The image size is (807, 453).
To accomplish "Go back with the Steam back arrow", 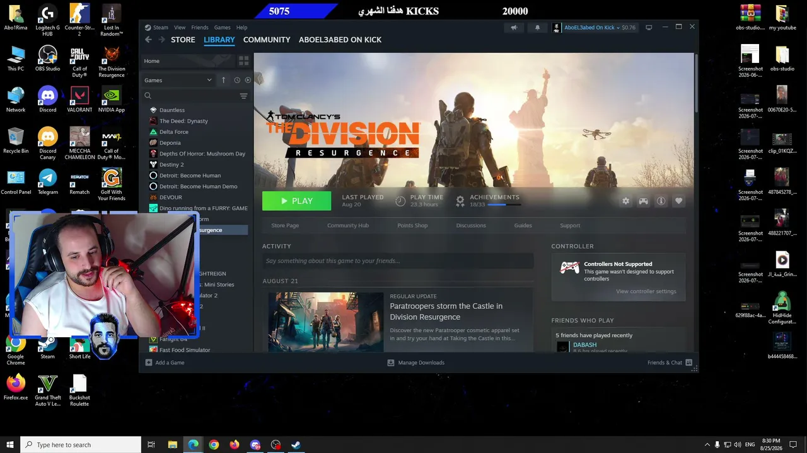I will (148, 40).
